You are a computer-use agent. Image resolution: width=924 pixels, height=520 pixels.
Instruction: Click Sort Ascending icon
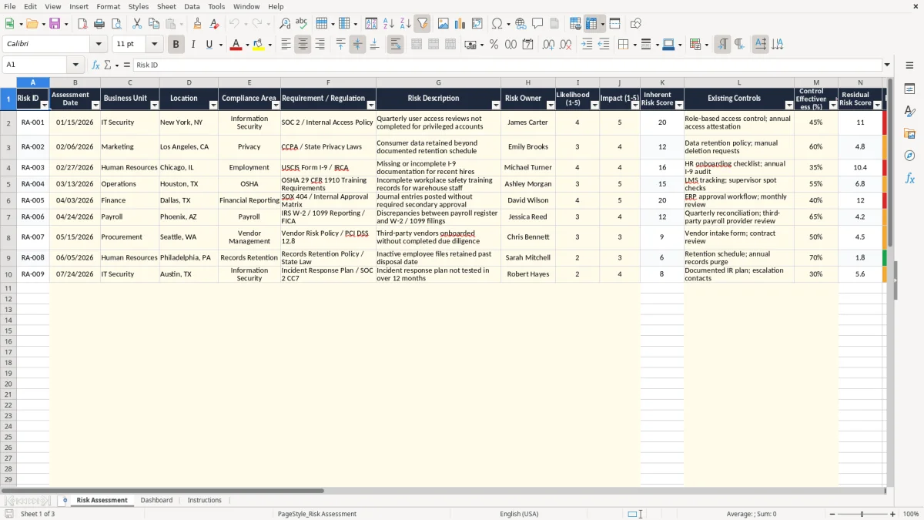point(389,24)
